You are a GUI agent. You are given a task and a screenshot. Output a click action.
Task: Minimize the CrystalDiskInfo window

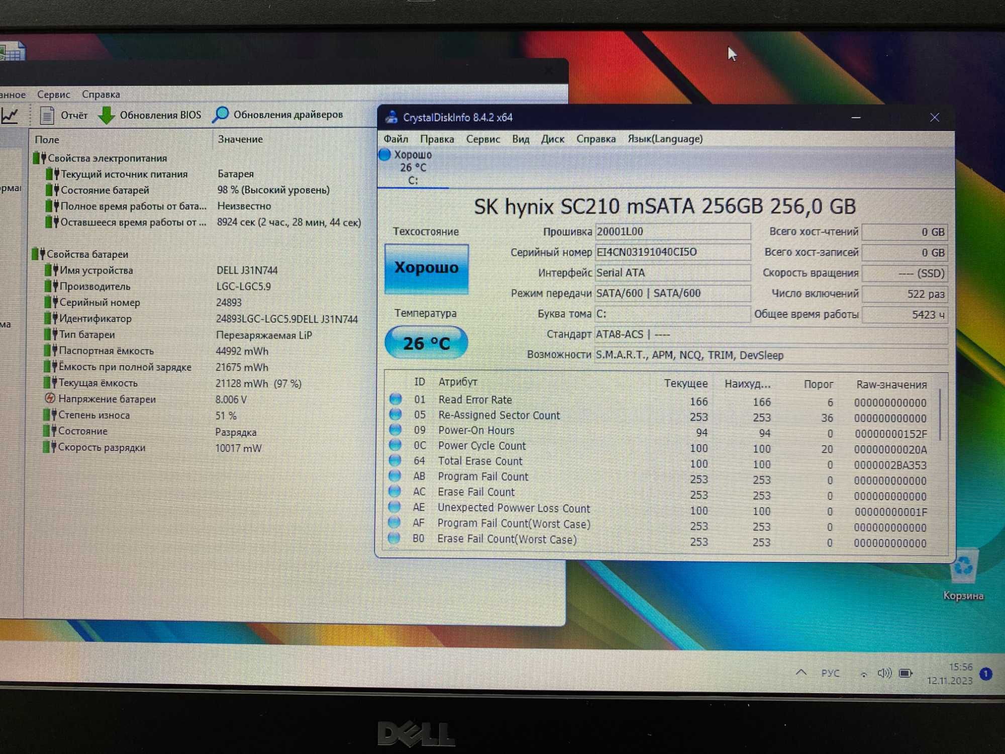pos(856,118)
